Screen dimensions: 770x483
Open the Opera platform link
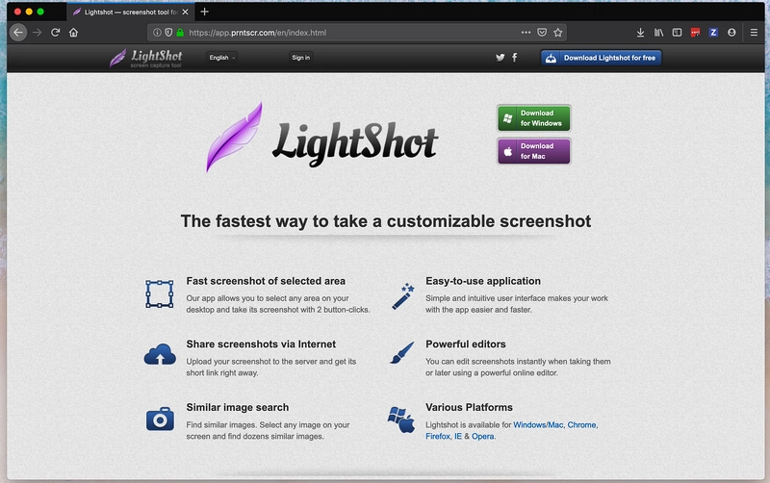coord(483,436)
